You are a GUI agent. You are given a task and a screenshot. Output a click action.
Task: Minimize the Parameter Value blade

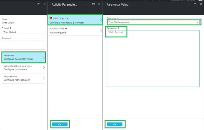pyautogui.click(x=189, y=5)
